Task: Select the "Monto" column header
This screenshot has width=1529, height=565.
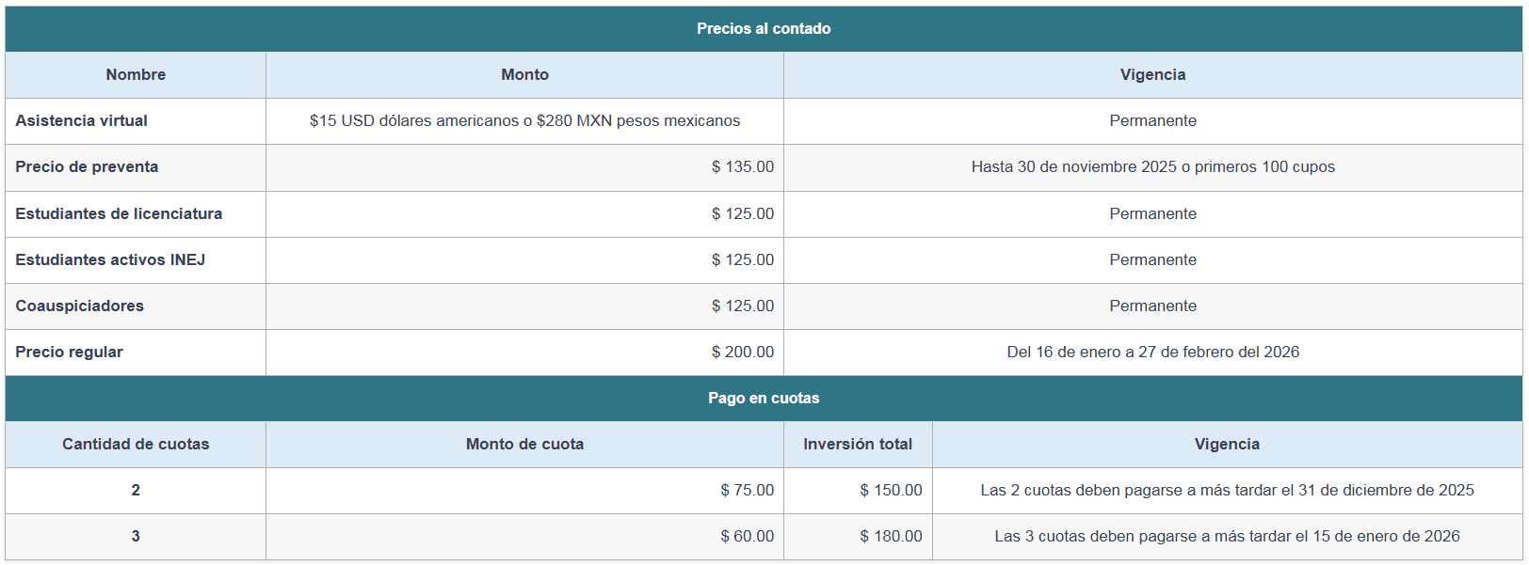Action: click(x=524, y=75)
